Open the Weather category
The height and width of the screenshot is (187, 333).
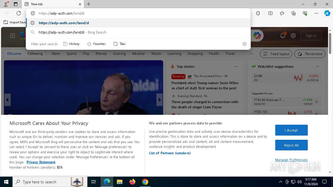[x=138, y=54]
